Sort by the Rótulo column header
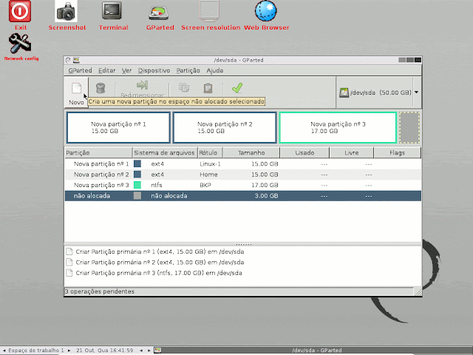 pos(210,153)
